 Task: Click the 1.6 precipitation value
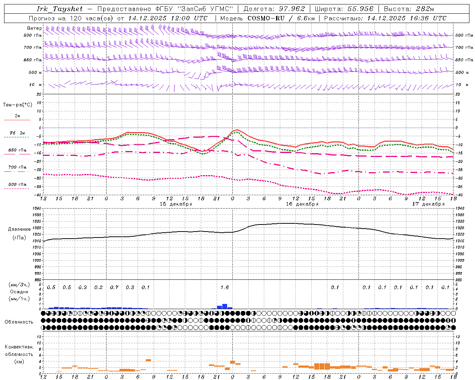click(x=225, y=288)
